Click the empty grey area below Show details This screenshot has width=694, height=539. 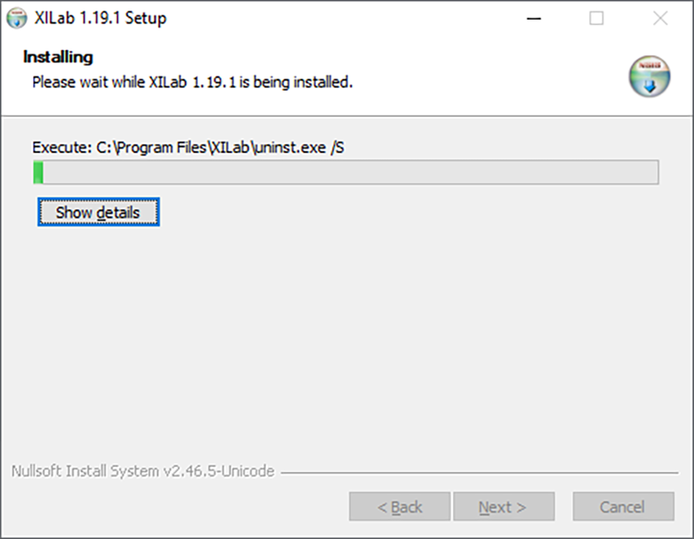pyautogui.click(x=347, y=338)
